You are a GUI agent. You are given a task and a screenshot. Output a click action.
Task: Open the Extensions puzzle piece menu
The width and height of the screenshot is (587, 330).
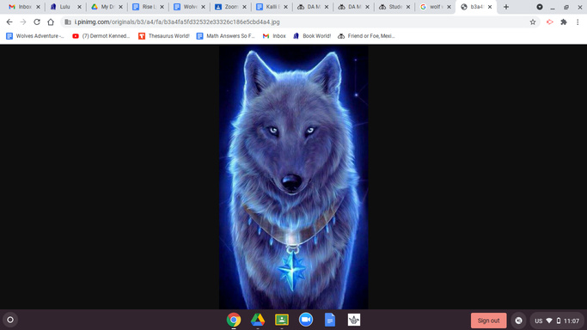pyautogui.click(x=564, y=22)
